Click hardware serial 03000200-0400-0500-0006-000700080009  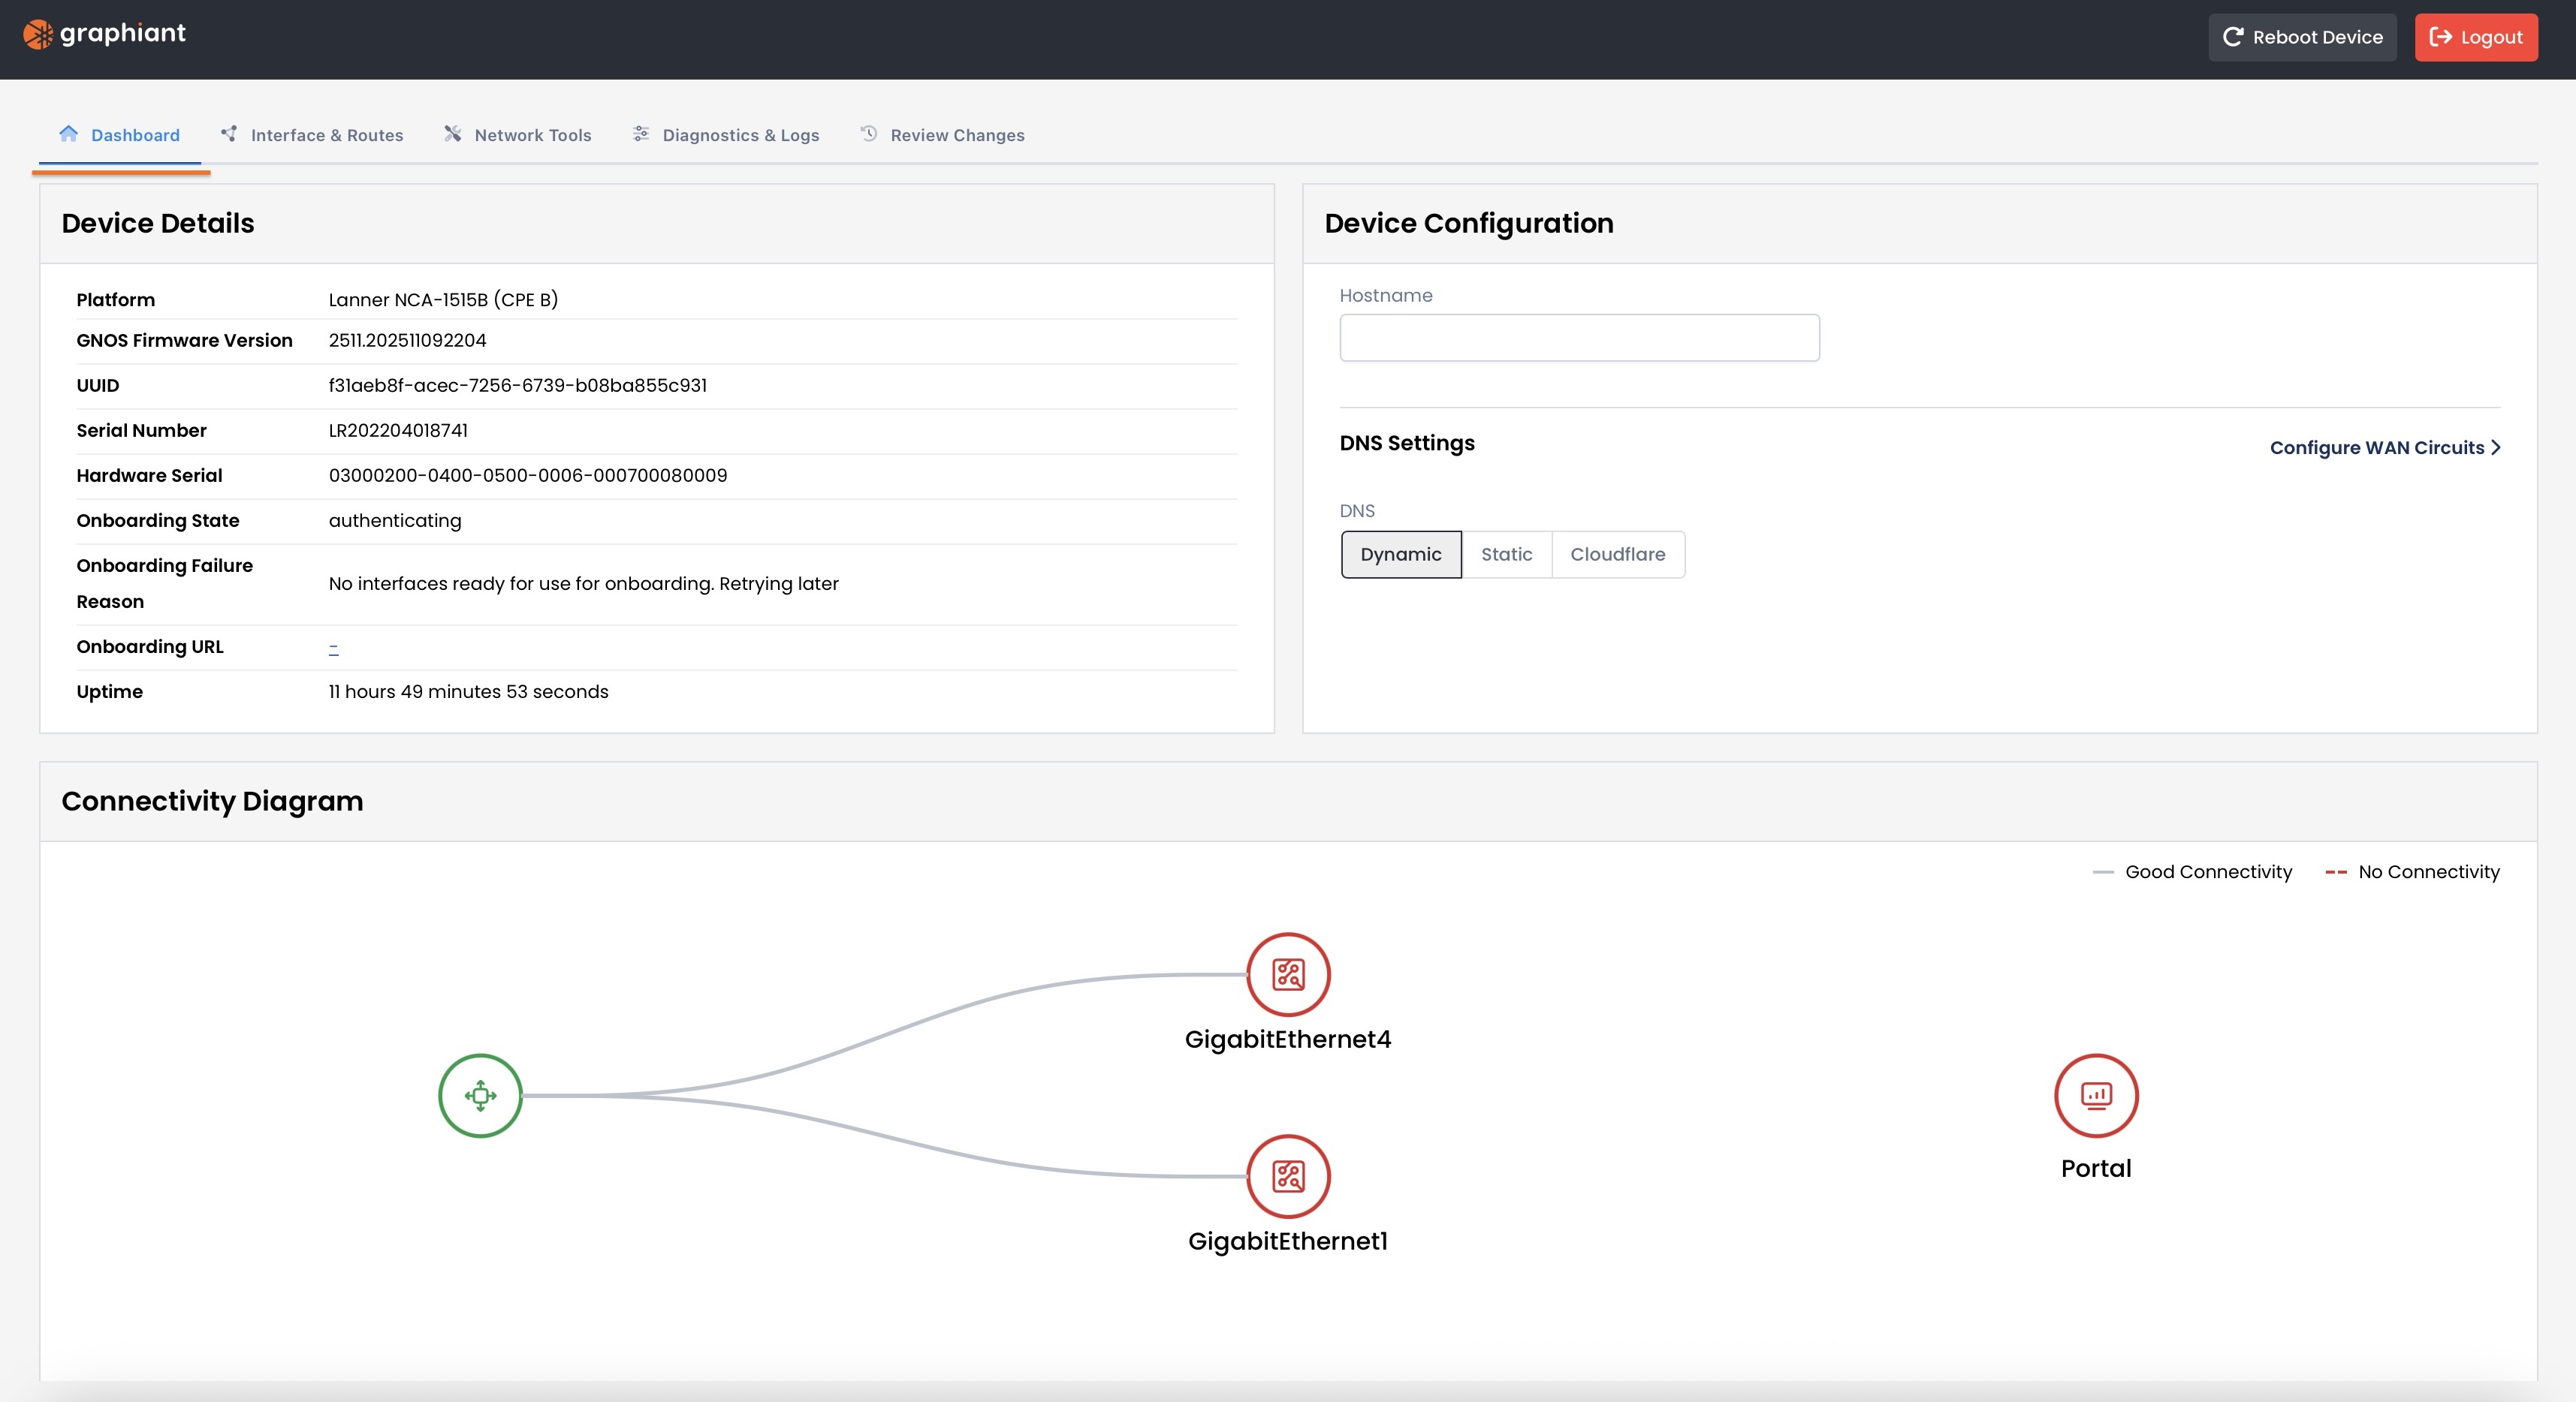[x=528, y=476]
